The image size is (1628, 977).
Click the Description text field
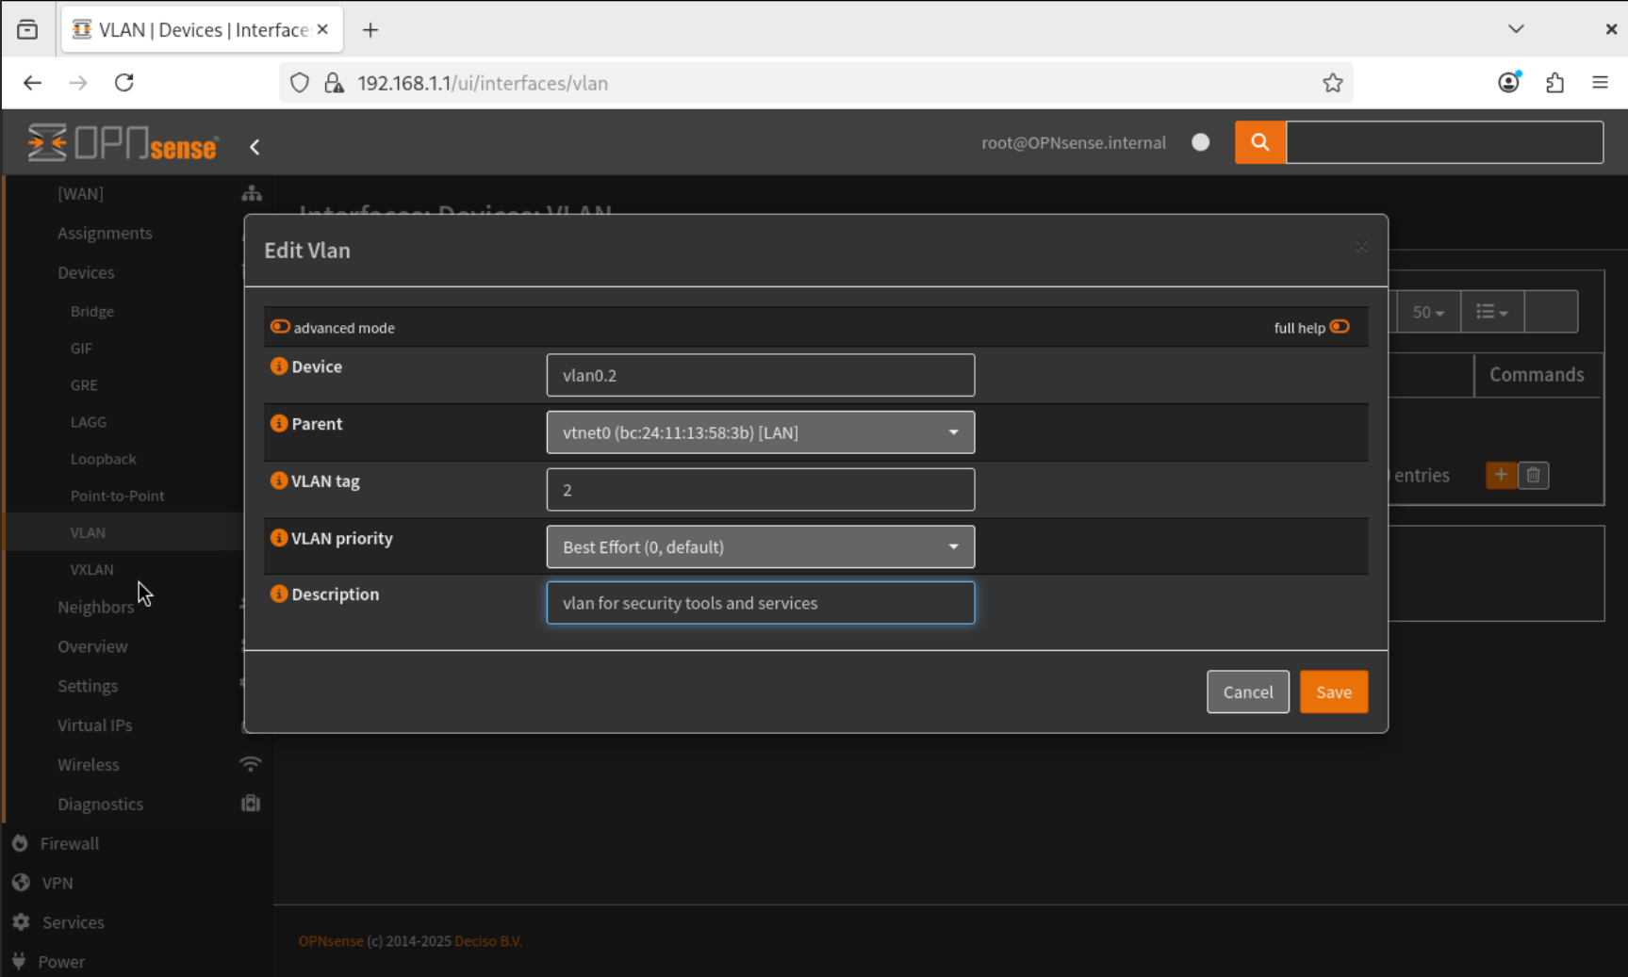pos(760,603)
